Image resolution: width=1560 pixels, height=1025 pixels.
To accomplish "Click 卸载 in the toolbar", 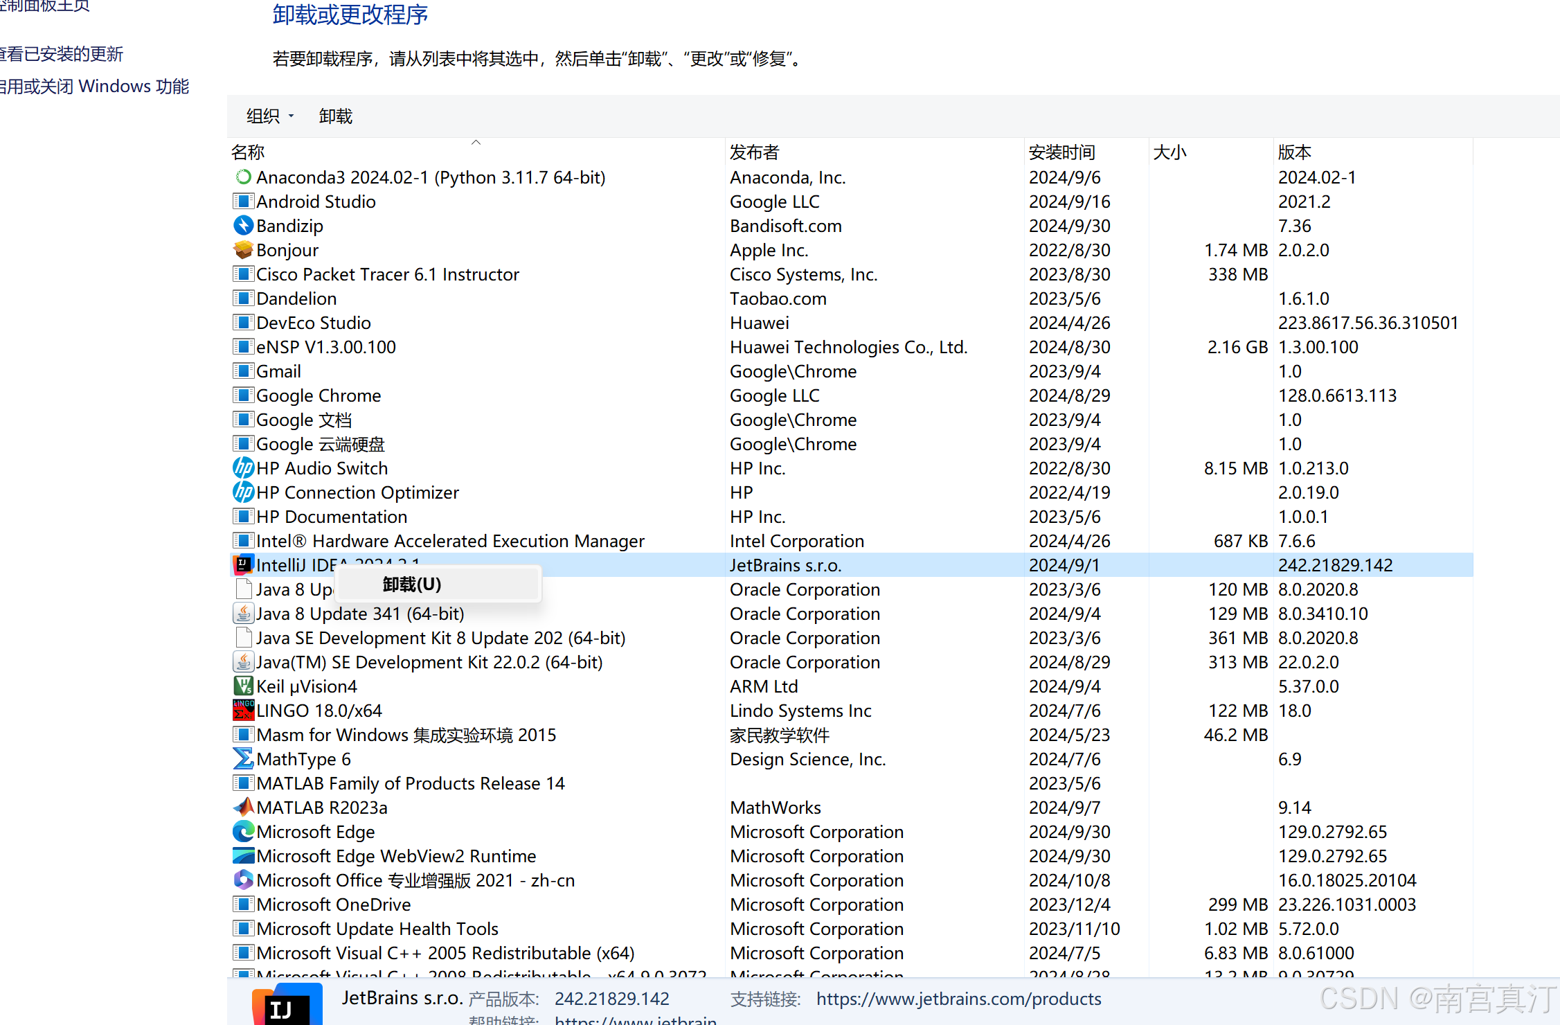I will pos(336,116).
